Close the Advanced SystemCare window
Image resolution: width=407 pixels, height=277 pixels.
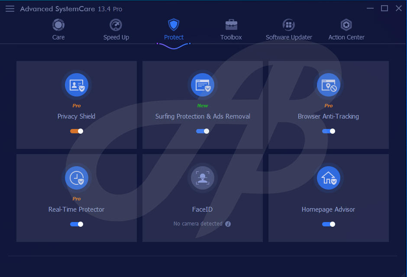tap(399, 8)
